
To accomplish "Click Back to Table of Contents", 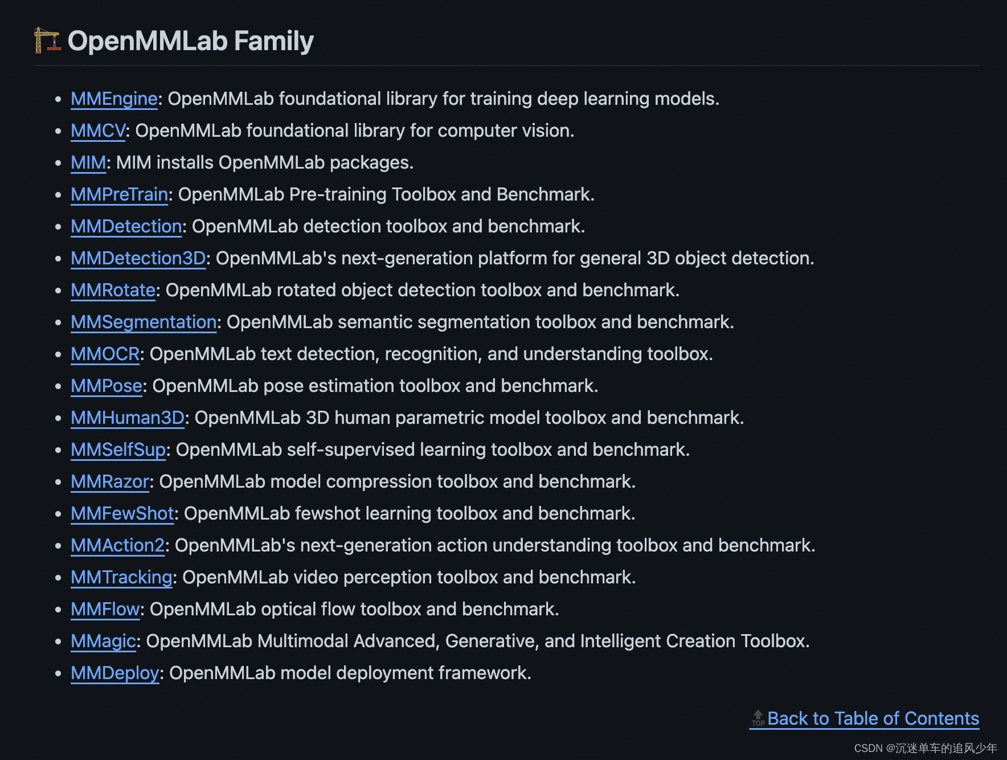I will point(873,718).
